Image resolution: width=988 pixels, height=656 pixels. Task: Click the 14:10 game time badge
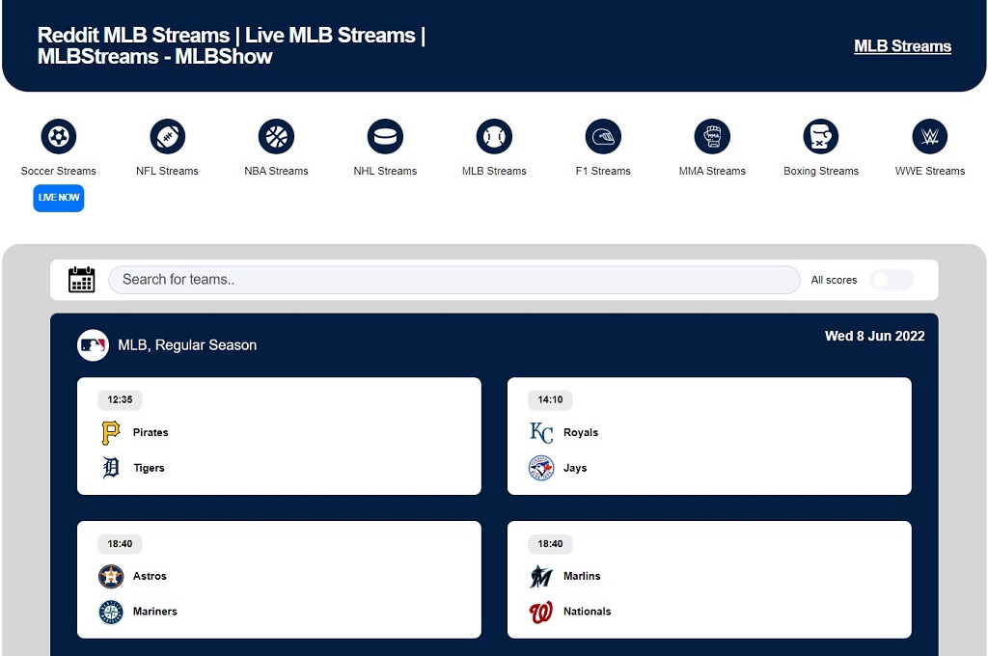550,399
